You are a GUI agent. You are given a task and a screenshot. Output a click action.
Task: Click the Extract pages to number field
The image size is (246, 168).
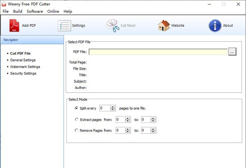(x=146, y=120)
